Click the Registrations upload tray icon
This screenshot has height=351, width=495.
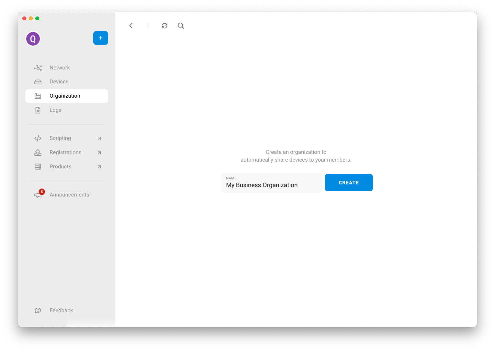[x=38, y=153]
